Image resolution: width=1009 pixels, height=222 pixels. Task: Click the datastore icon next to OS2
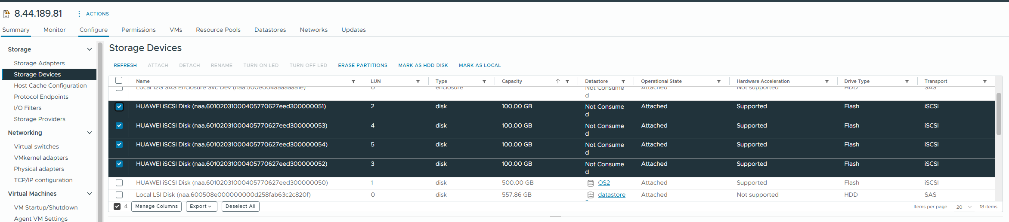(x=591, y=183)
